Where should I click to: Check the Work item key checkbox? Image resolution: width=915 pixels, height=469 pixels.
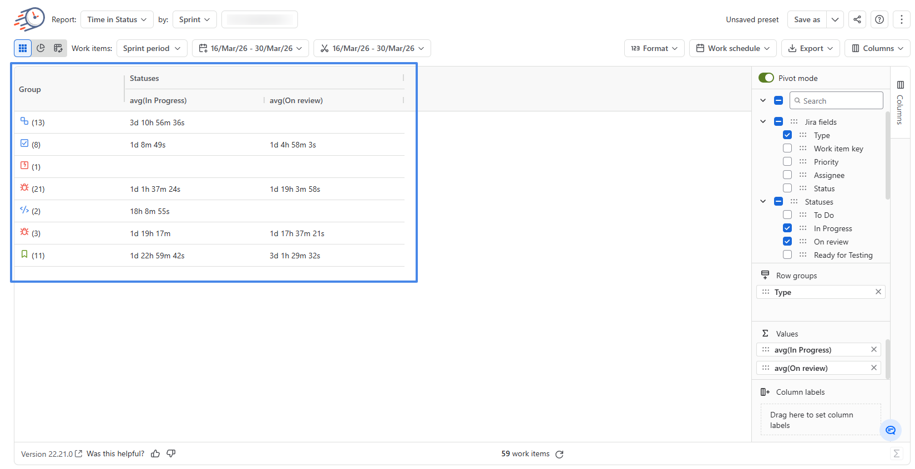pyautogui.click(x=787, y=148)
